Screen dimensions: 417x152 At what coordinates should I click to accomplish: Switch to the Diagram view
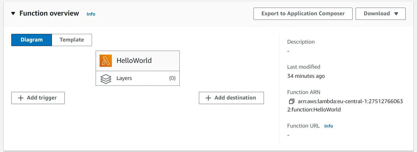tap(31, 40)
